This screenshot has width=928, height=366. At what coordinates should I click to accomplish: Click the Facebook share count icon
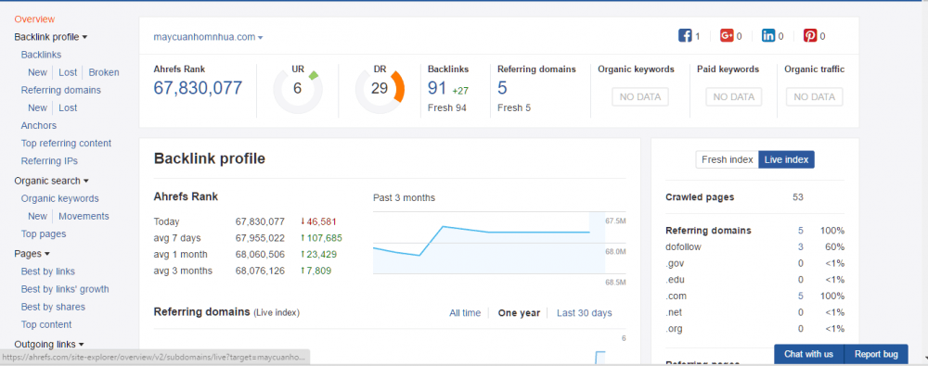(685, 36)
